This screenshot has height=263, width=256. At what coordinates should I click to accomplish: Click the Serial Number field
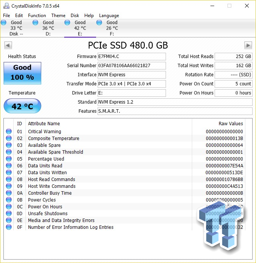point(132,66)
